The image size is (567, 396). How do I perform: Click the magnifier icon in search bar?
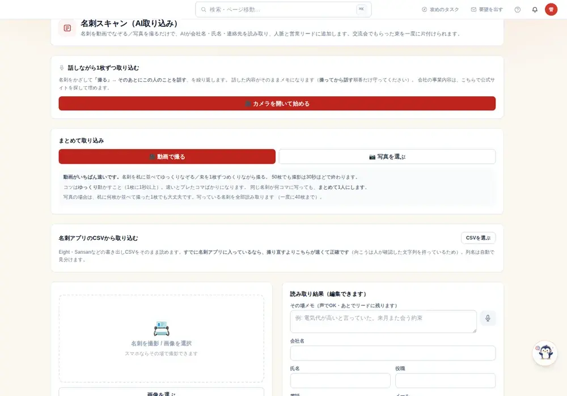[x=204, y=10]
